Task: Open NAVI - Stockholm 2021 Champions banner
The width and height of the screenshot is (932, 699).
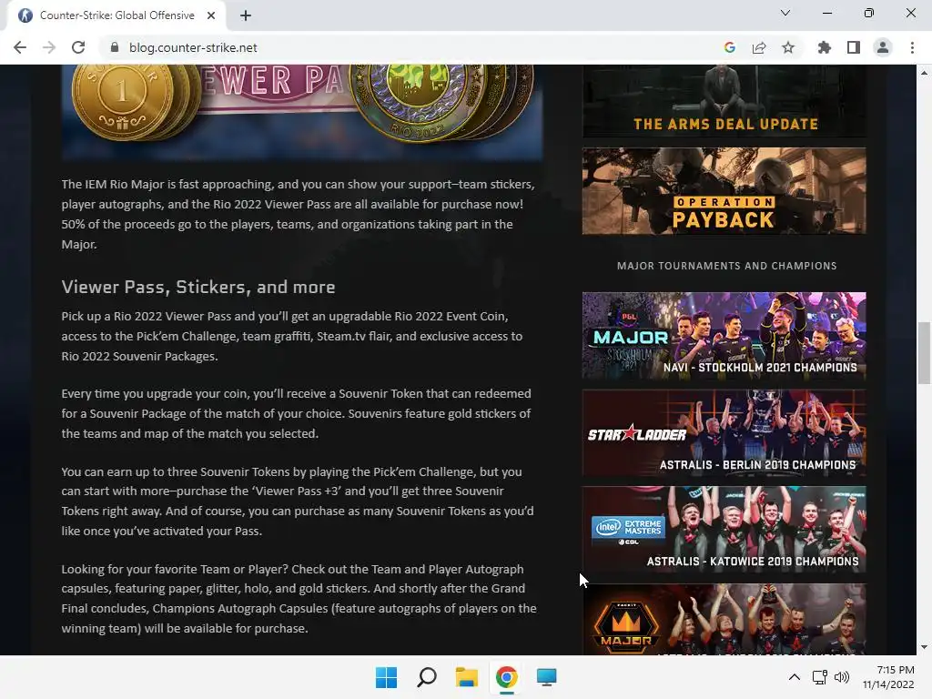Action: [x=724, y=335]
